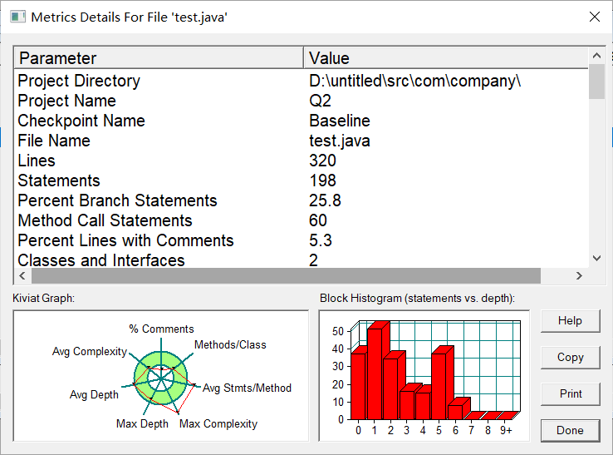The width and height of the screenshot is (613, 455).
Task: Click the Baseline value
Action: pos(340,121)
